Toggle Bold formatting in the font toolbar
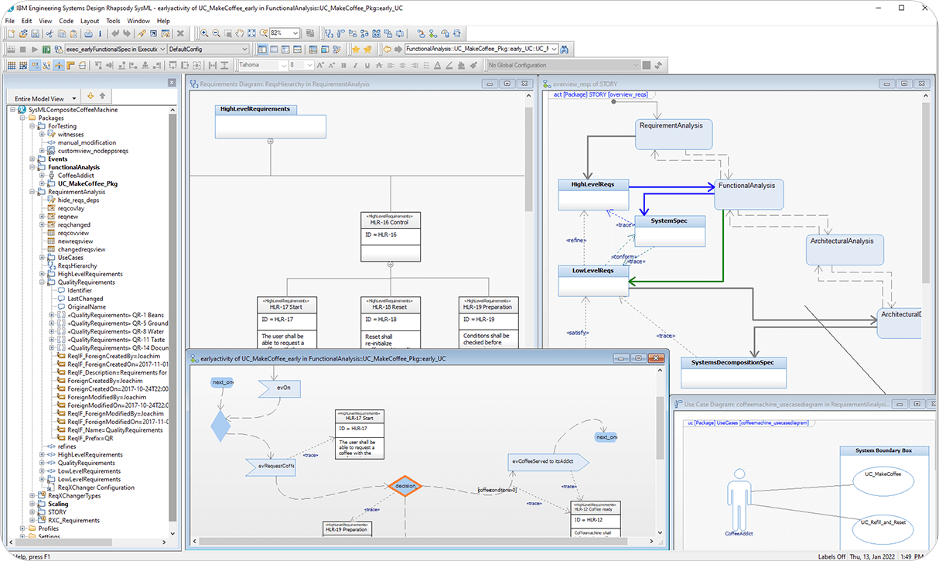939x561 pixels. coord(343,65)
